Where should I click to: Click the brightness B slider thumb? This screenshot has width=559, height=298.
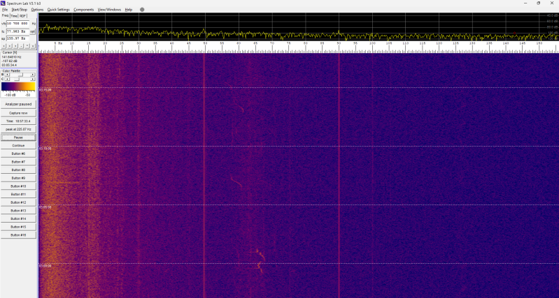tap(21, 75)
